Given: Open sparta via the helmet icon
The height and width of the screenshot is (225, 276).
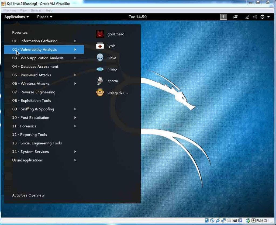Looking at the screenshot, I should pos(100,81).
